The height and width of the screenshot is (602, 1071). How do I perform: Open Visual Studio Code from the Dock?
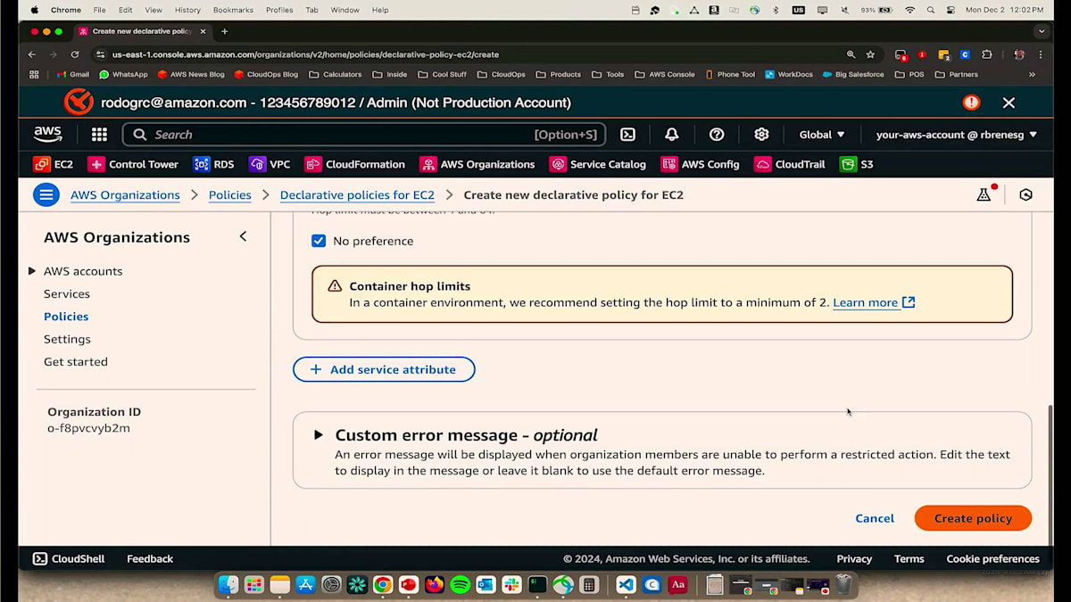626,585
